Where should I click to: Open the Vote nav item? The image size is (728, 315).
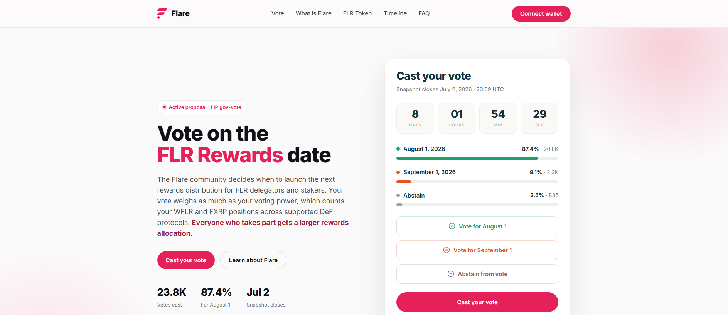[278, 13]
